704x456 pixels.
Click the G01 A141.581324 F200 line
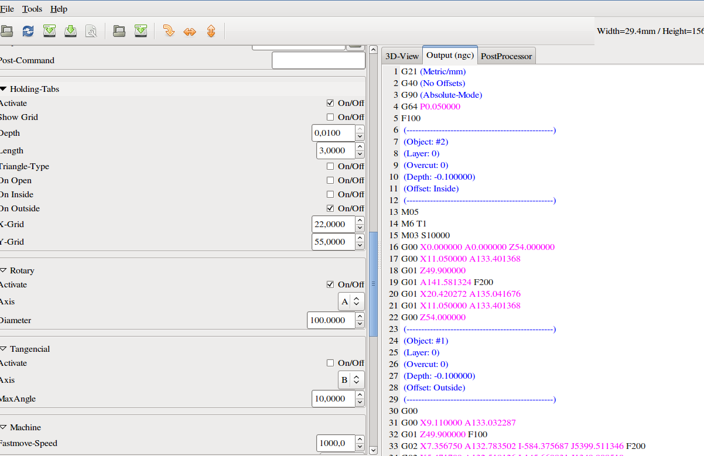pos(447,282)
